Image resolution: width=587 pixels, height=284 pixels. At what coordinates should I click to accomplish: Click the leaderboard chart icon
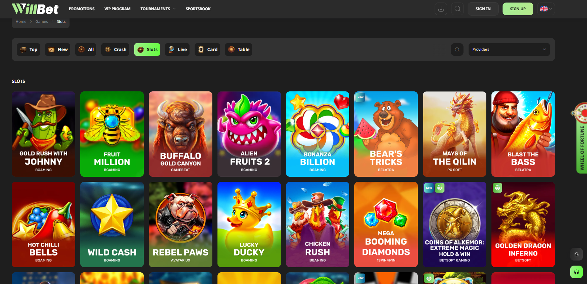coord(577,254)
